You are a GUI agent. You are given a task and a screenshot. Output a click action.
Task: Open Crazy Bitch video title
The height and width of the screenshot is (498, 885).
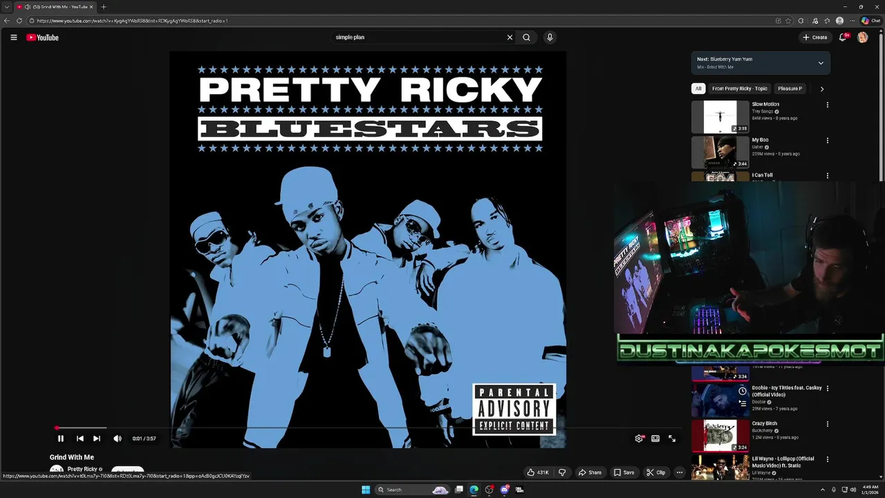pyautogui.click(x=765, y=423)
